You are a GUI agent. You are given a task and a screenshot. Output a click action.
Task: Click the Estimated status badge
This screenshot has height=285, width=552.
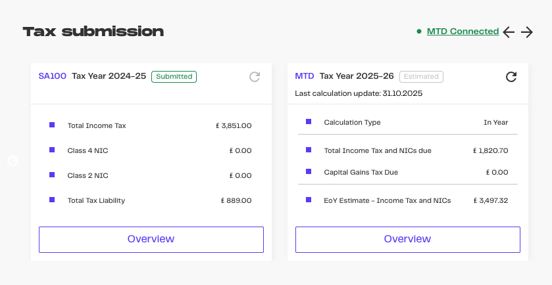click(421, 76)
